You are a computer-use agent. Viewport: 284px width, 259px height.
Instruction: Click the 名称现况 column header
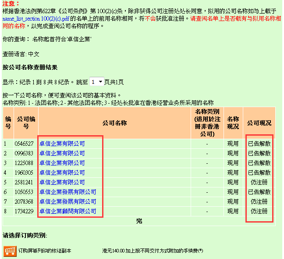click(x=233, y=123)
